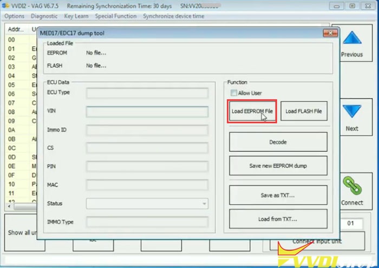Enable the Allow User checkbox
Viewport: 379px width, 268px height.
point(233,93)
